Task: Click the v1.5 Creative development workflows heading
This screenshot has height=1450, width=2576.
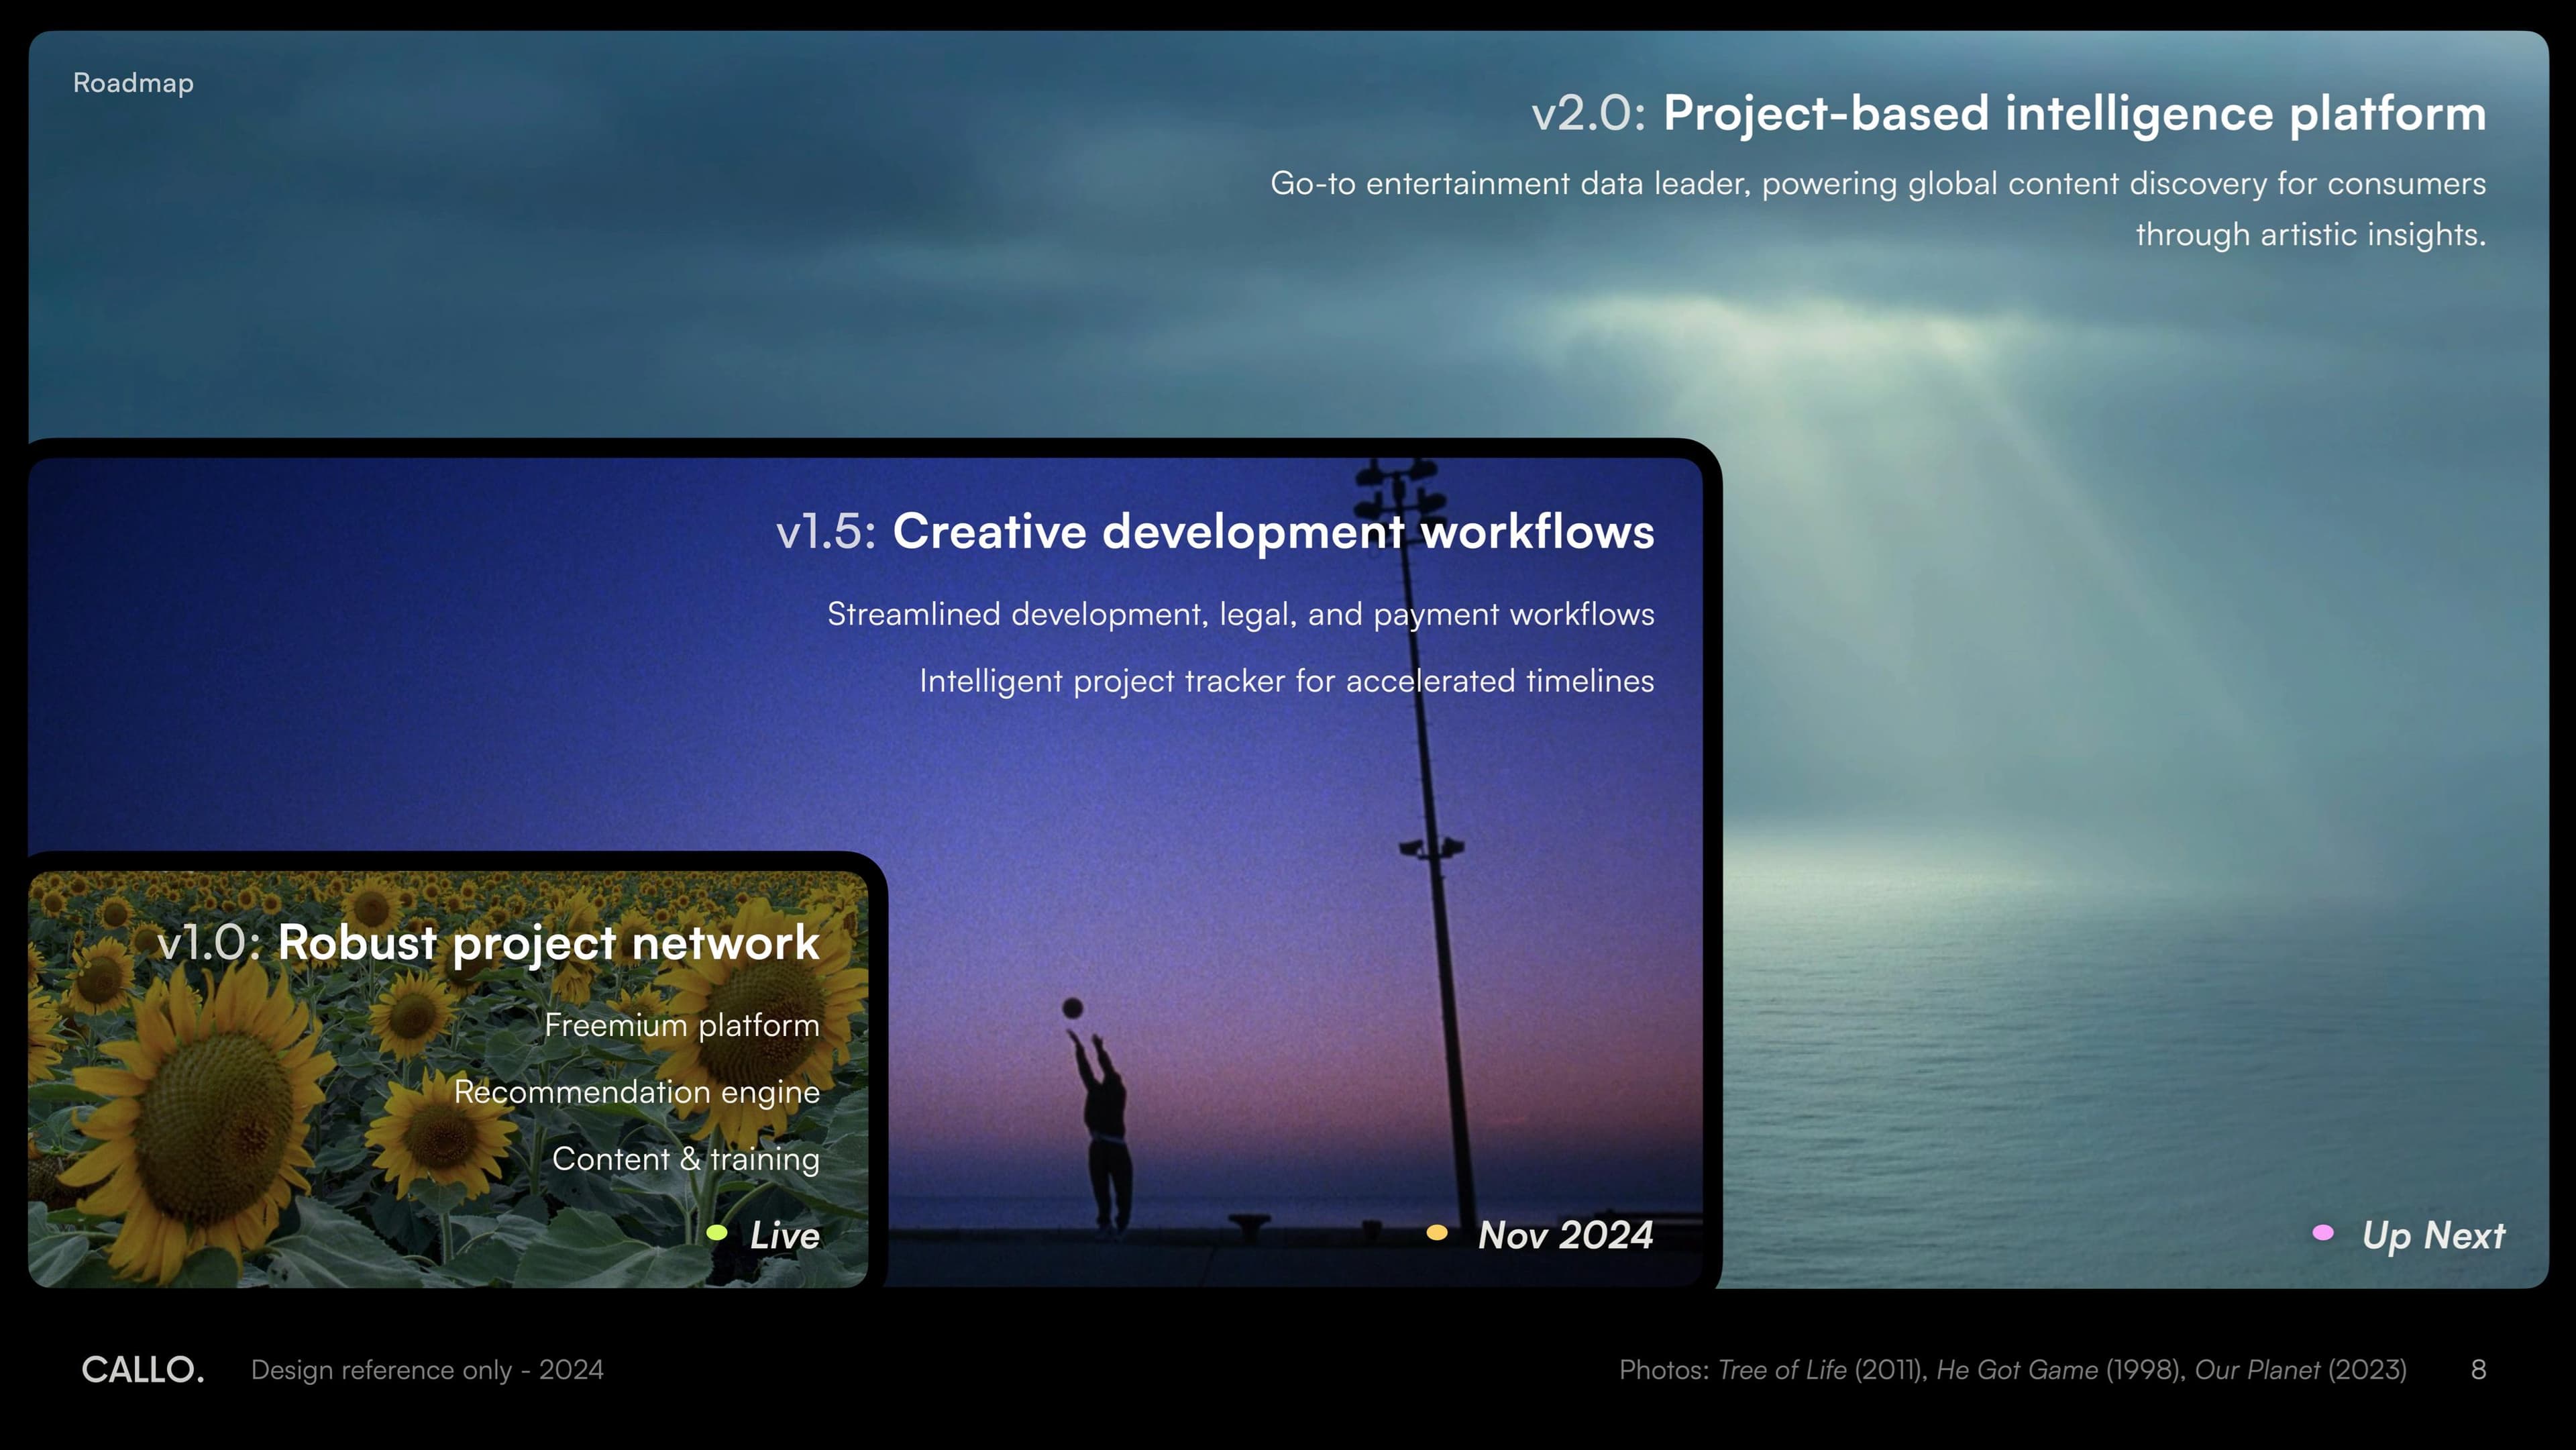Action: (1215, 531)
